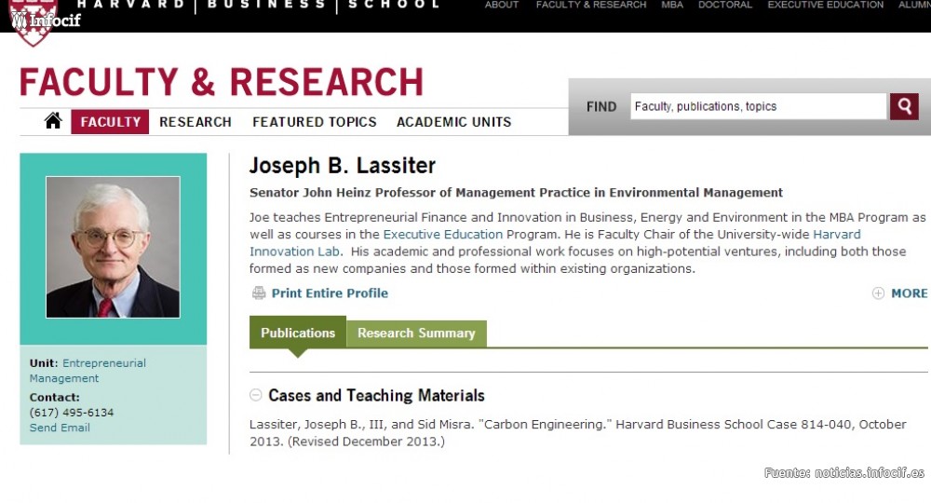Viewport: 931px width, 503px height.
Task: Click the Find search text field
Action: tap(758, 106)
